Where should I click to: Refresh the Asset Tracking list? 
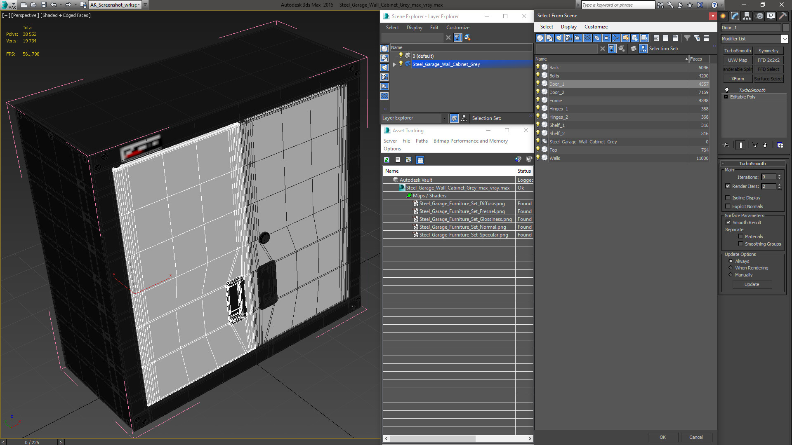point(387,160)
